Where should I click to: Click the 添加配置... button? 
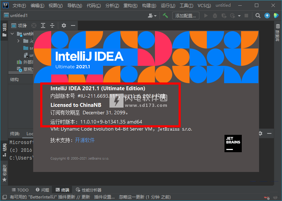(186, 16)
